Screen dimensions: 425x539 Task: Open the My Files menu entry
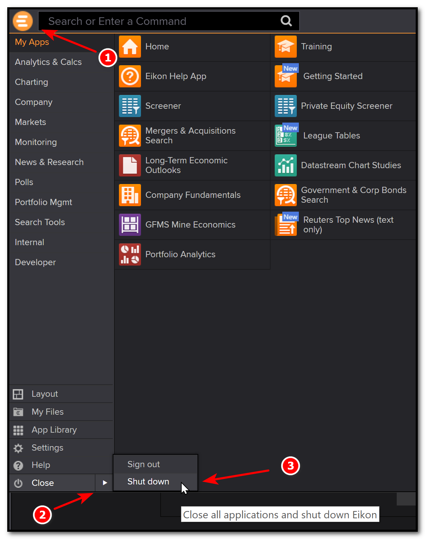(x=61, y=412)
